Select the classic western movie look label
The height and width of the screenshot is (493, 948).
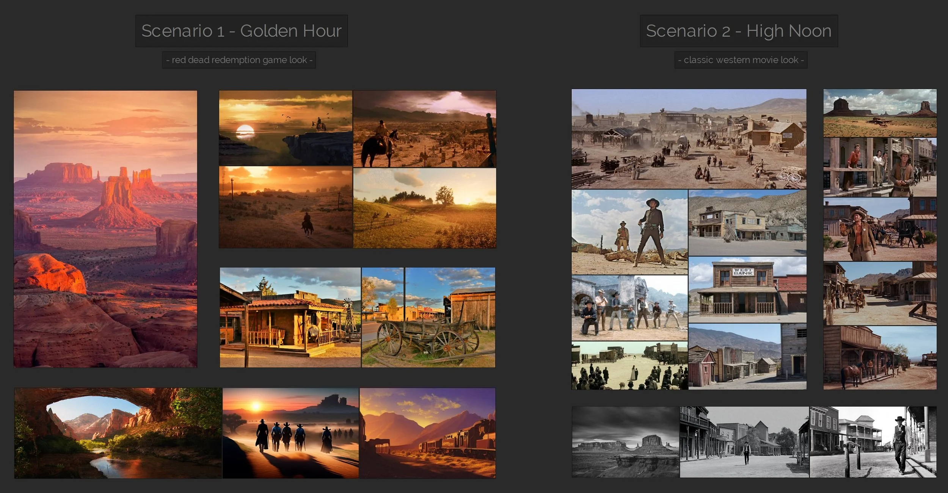click(x=741, y=60)
